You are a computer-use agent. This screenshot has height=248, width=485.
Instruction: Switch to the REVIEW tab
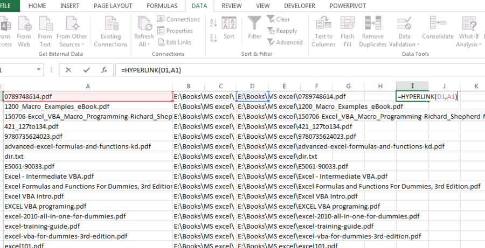point(232,6)
